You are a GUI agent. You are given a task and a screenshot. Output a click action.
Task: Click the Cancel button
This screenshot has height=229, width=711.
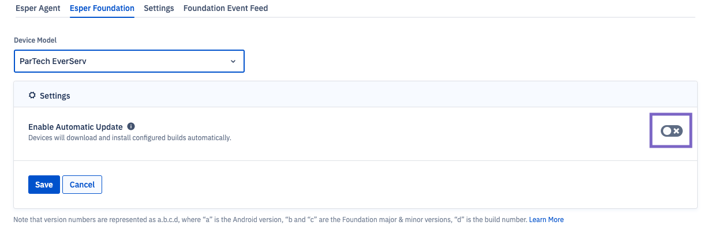82,185
